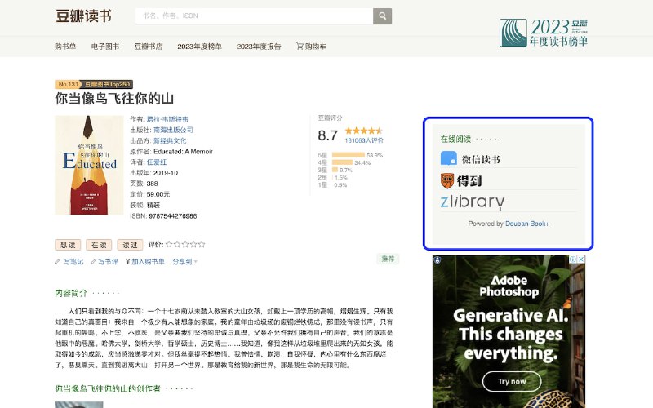Screen dimensions: 653x408
Task: Open the 微信读书 reading link
Action: point(471,159)
